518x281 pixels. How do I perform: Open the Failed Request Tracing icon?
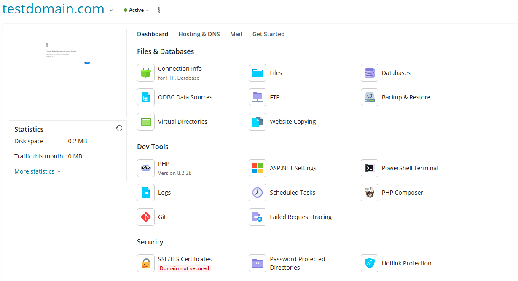click(258, 217)
